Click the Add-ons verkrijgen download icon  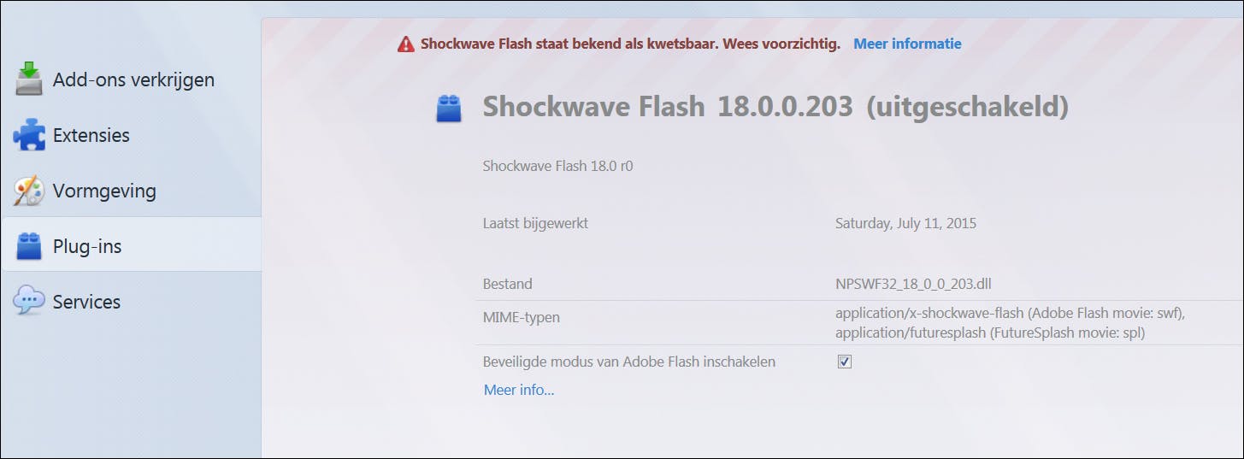click(29, 79)
